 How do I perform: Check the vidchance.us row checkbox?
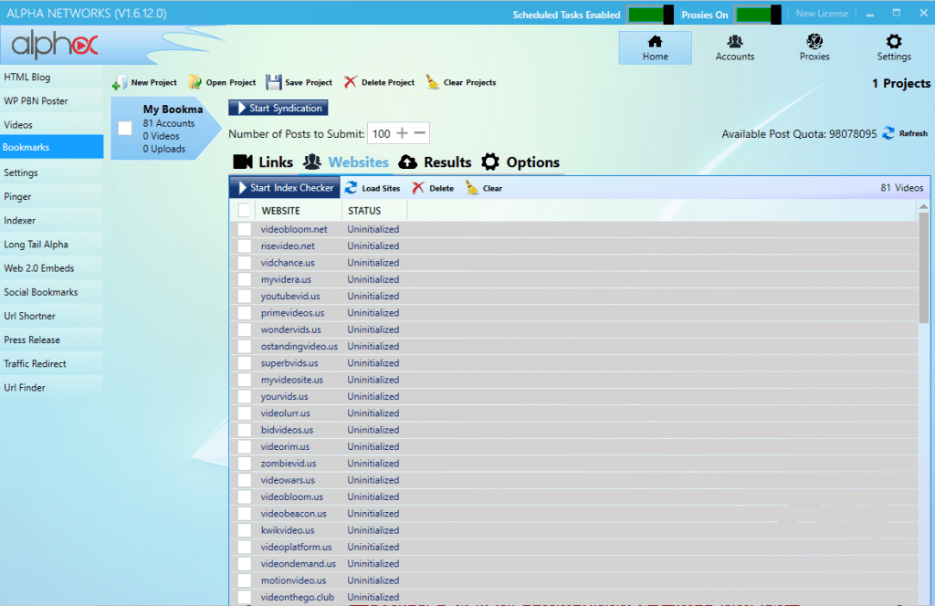click(245, 263)
